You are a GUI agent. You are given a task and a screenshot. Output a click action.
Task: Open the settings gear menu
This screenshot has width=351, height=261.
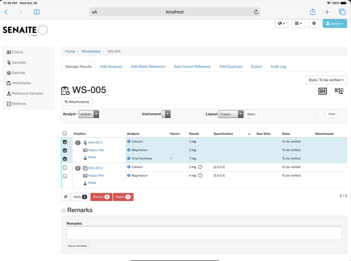pyautogui.click(x=314, y=24)
